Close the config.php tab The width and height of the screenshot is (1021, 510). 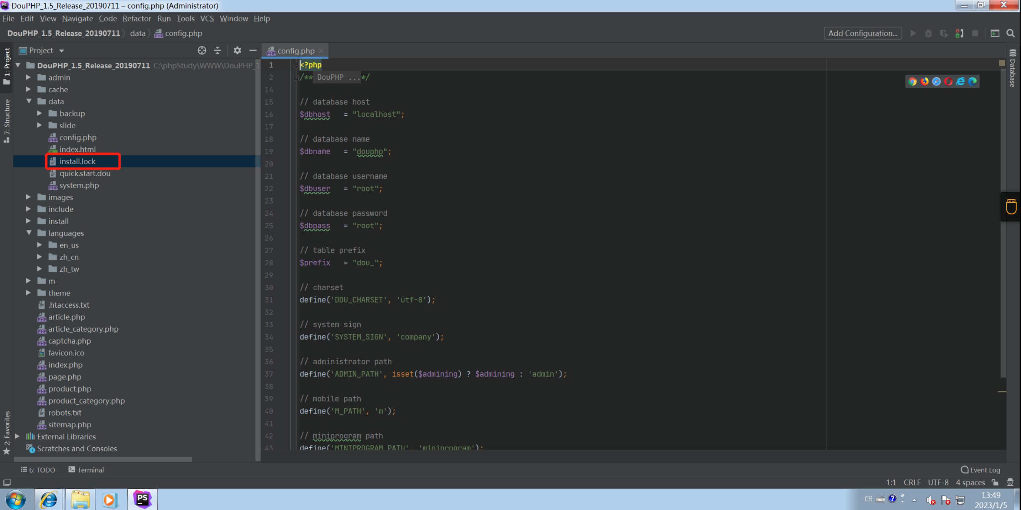321,51
